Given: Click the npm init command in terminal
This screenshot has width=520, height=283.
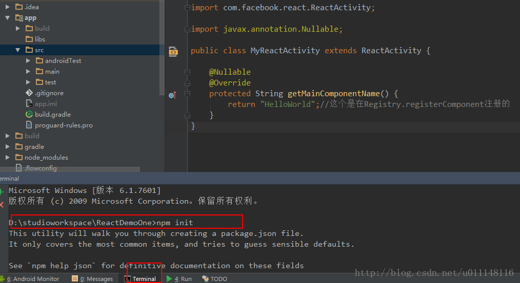Looking at the screenshot, I should click(174, 223).
